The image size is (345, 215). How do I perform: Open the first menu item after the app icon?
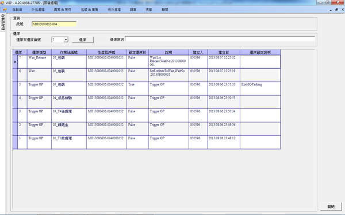(x=17, y=10)
